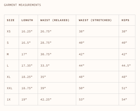
Task: Click the WAIST (STRETCHED) column header
Action: 95,20
